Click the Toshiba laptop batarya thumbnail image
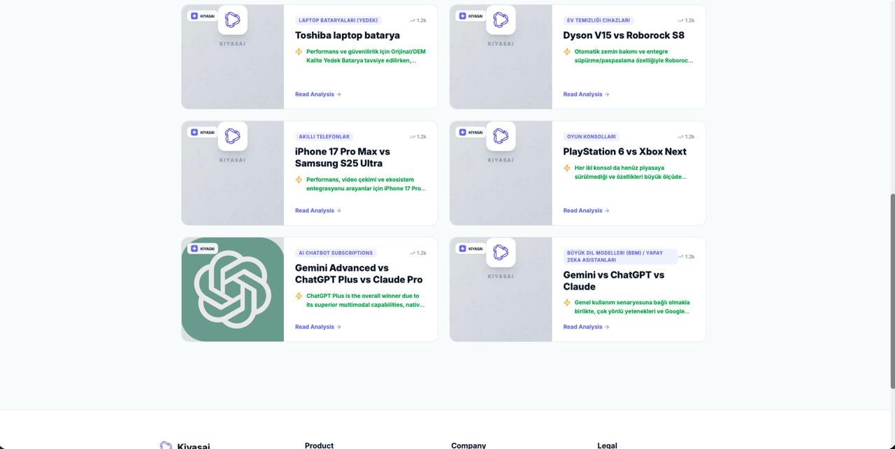 (233, 57)
